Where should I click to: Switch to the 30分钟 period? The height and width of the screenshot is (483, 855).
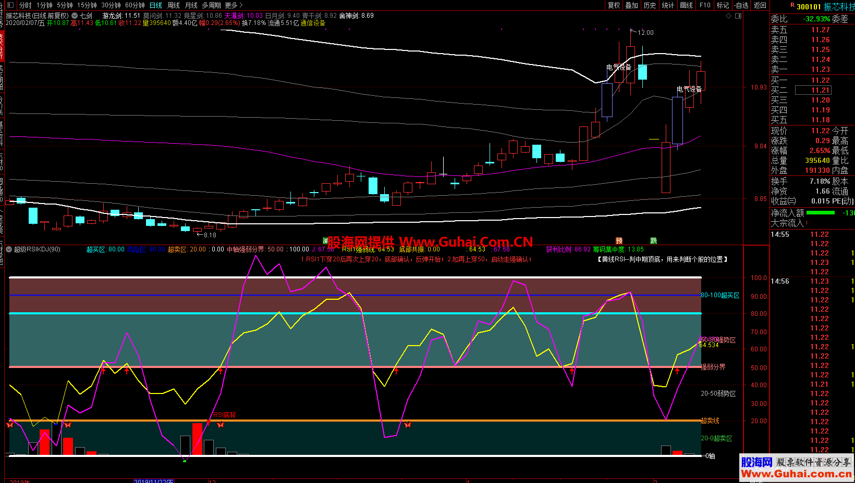(111, 5)
